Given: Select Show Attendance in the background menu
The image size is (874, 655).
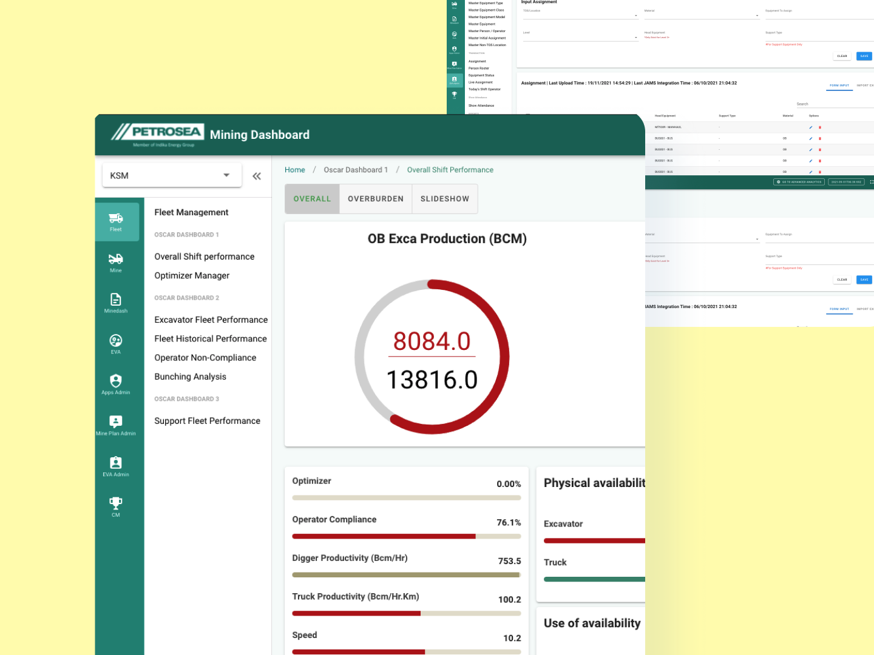Looking at the screenshot, I should pos(481,106).
